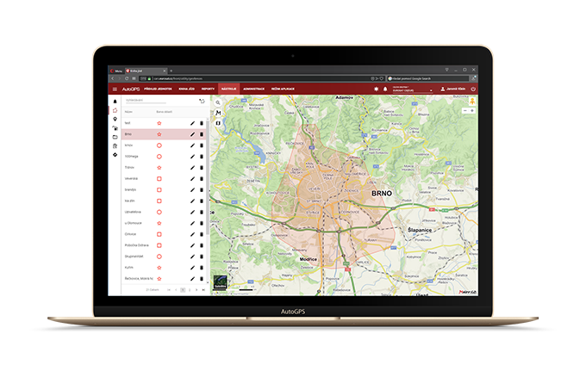Edit the Brno geofence with pencil
The width and height of the screenshot is (586, 377).
[192, 134]
